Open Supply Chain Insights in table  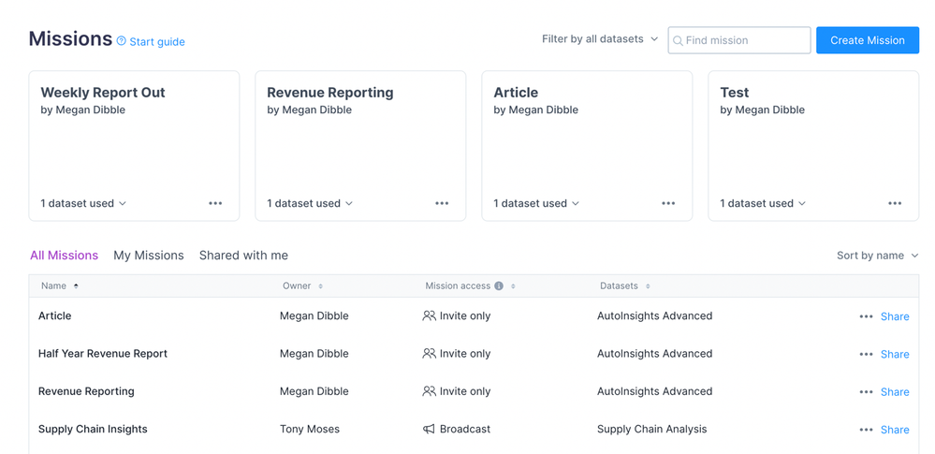[x=93, y=429]
